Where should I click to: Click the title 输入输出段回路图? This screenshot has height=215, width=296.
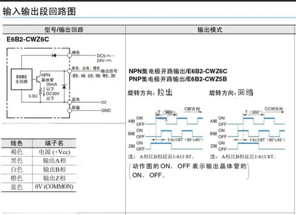pyautogui.click(x=39, y=11)
